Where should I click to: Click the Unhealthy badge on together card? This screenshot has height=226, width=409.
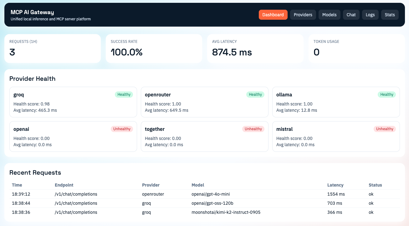[x=253, y=129]
